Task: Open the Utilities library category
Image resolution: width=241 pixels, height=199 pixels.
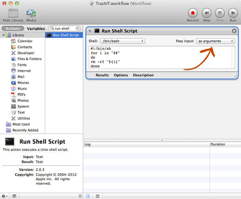Action: click(x=24, y=118)
